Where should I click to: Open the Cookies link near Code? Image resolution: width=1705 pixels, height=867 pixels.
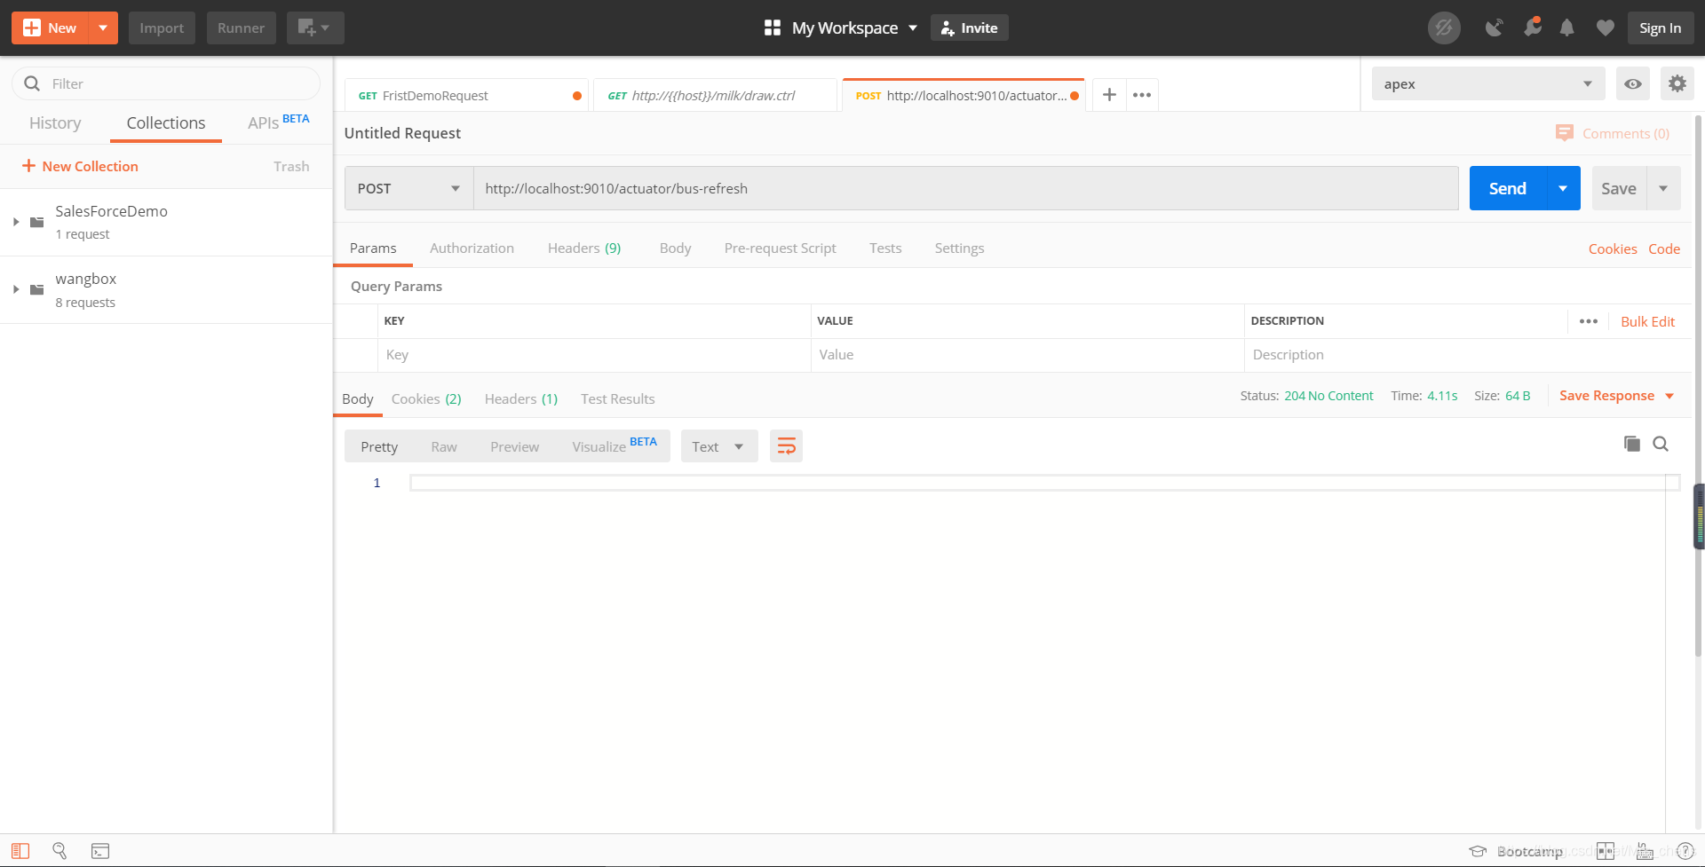1613,249
